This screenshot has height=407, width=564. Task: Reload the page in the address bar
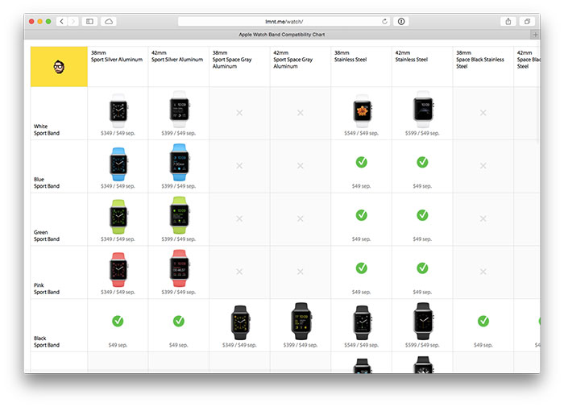384,22
